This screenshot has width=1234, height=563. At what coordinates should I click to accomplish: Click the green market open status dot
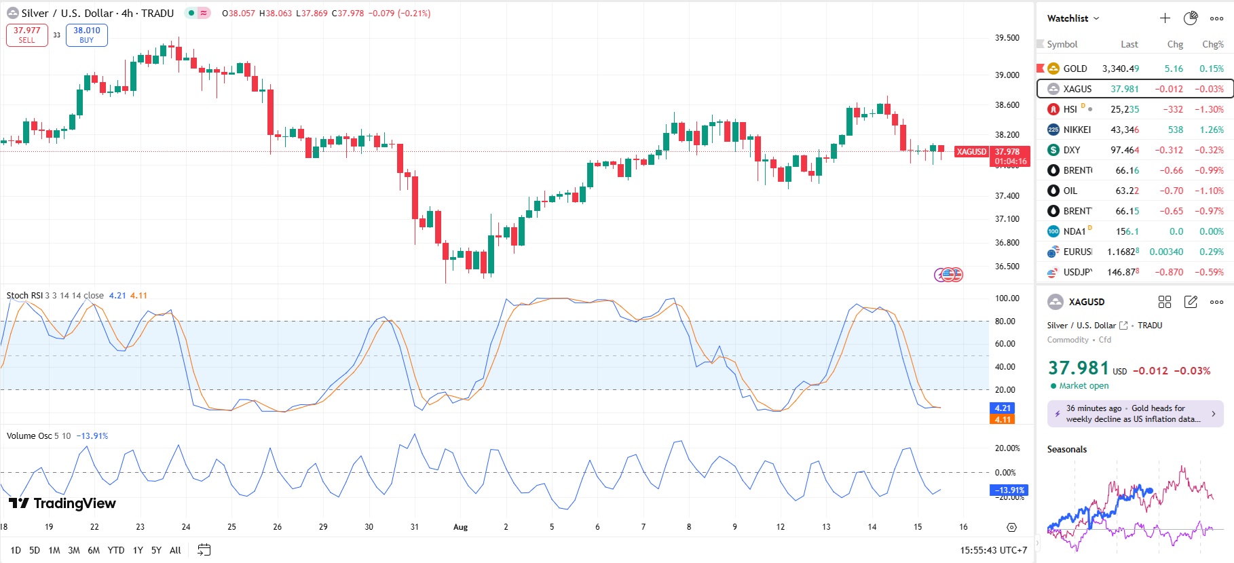coord(1053,386)
